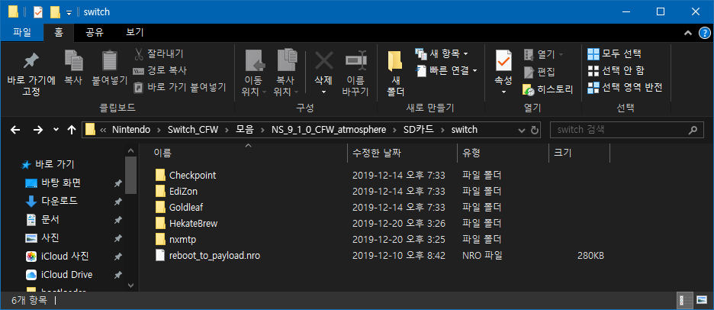Screen dimensions: 714x310
Task: Click the navigation pane scrollbar
Action: [130, 175]
